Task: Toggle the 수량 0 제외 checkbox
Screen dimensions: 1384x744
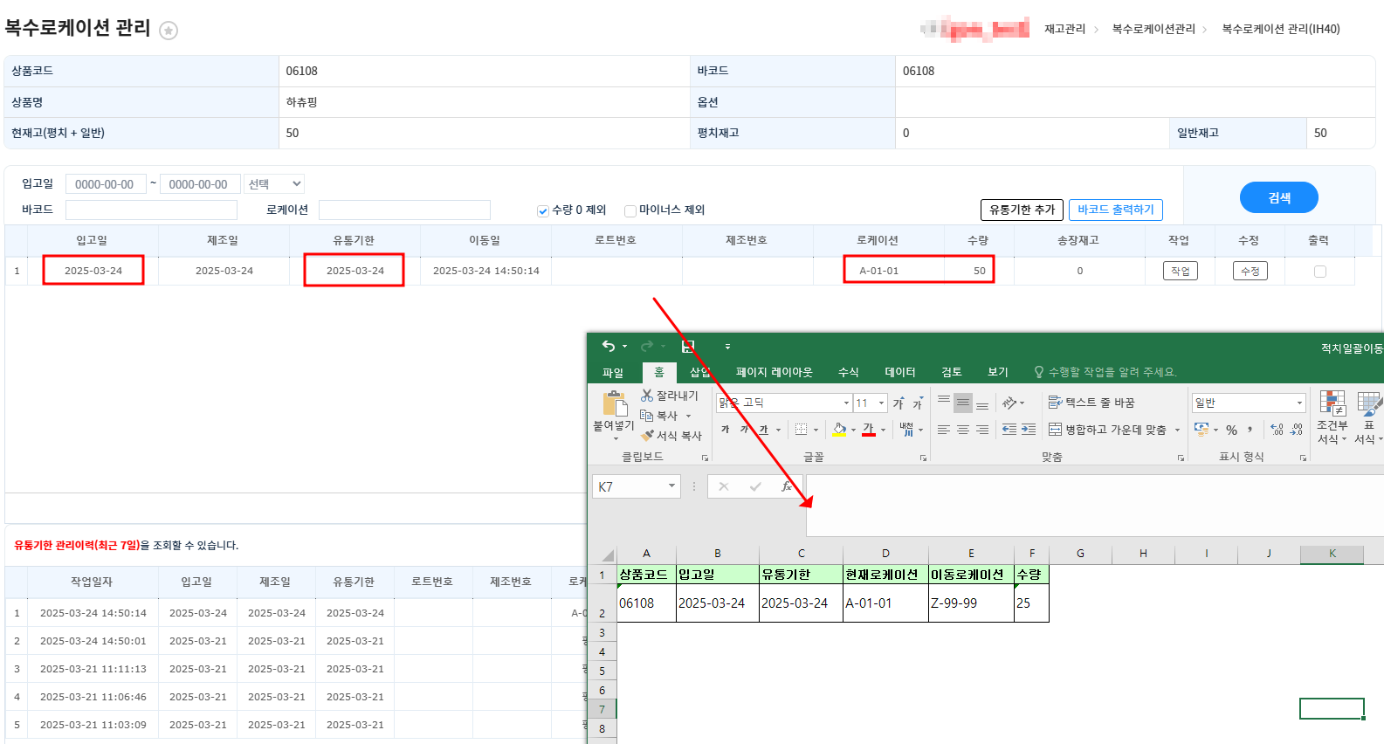Action: pos(543,210)
